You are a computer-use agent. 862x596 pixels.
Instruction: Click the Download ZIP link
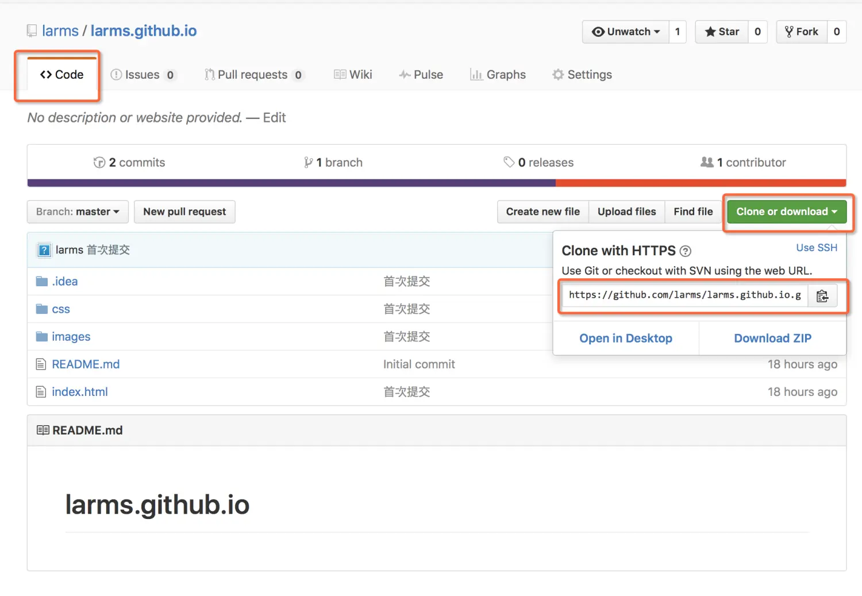[773, 339]
